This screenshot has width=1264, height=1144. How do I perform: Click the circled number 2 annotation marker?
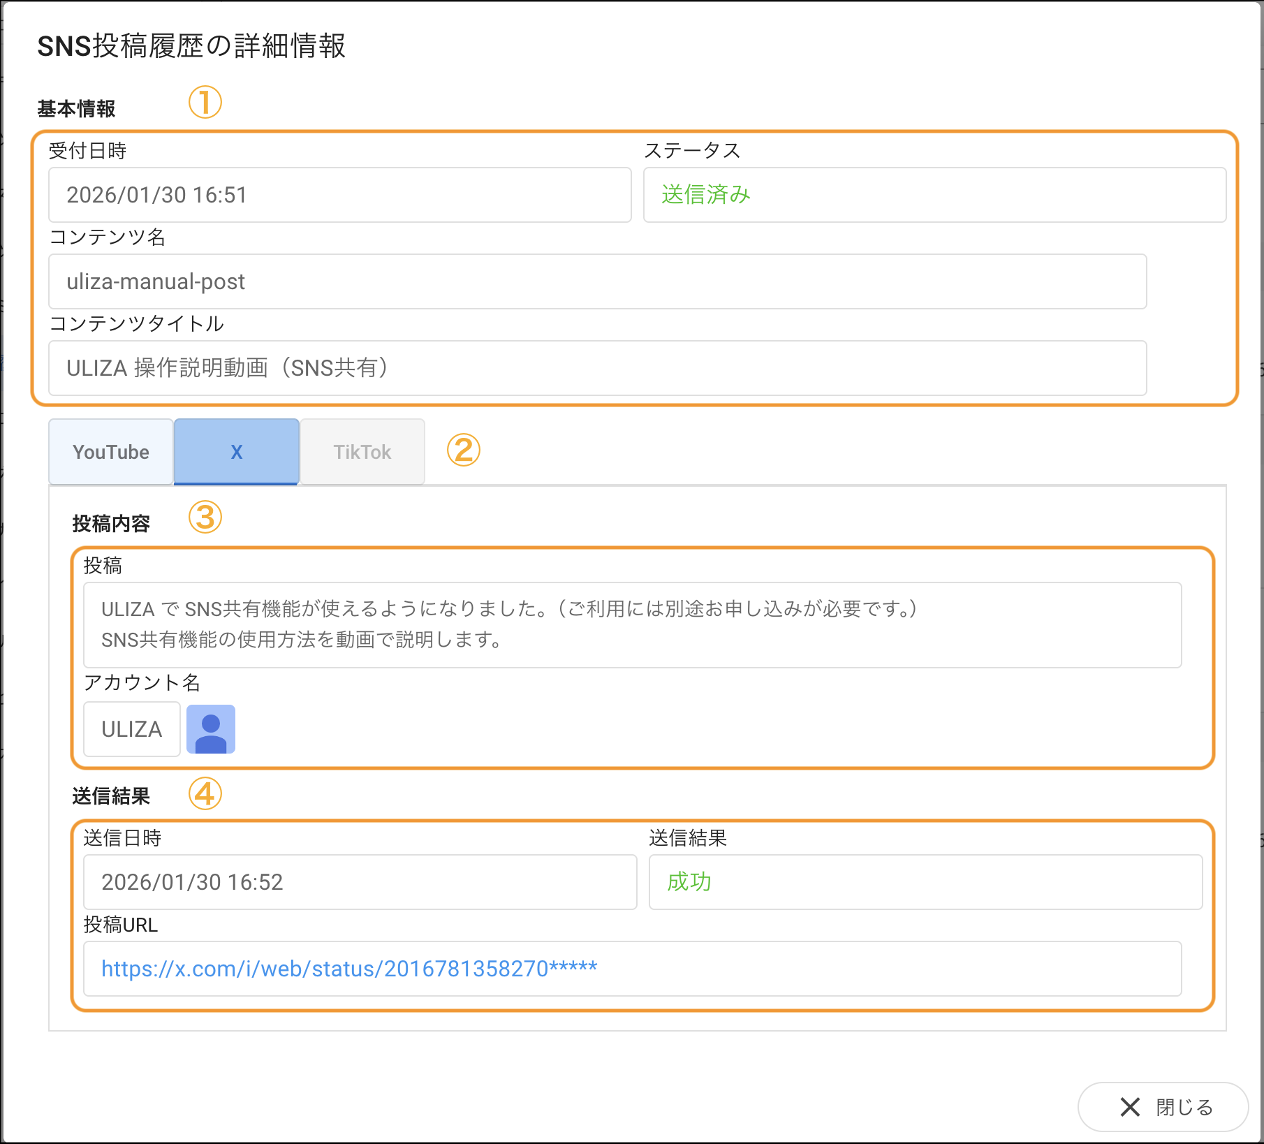click(x=463, y=450)
